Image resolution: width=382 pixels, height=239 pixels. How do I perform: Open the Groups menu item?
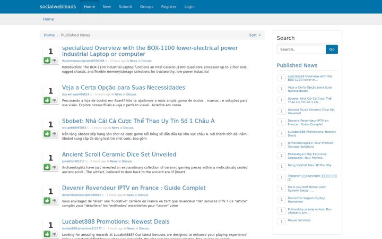pyautogui.click(x=146, y=6)
